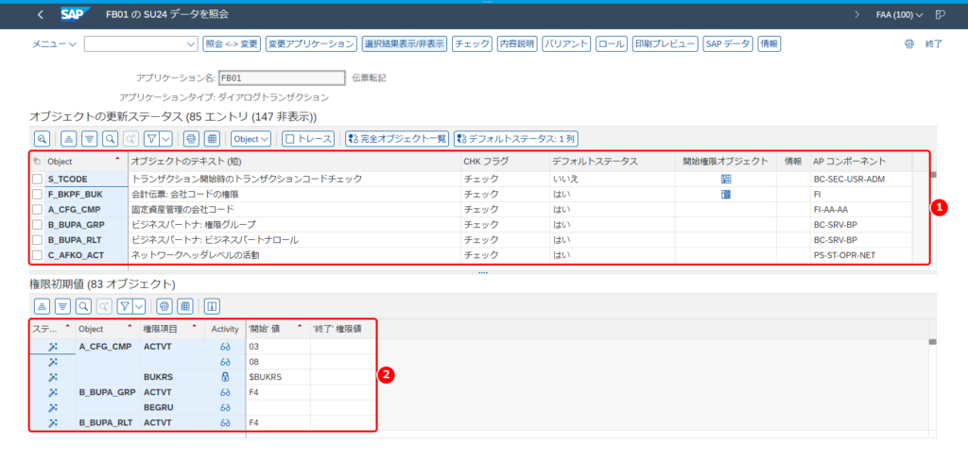Click start authorization object icon for F_BKPF_BUK
This screenshot has width=968, height=464.
726,195
